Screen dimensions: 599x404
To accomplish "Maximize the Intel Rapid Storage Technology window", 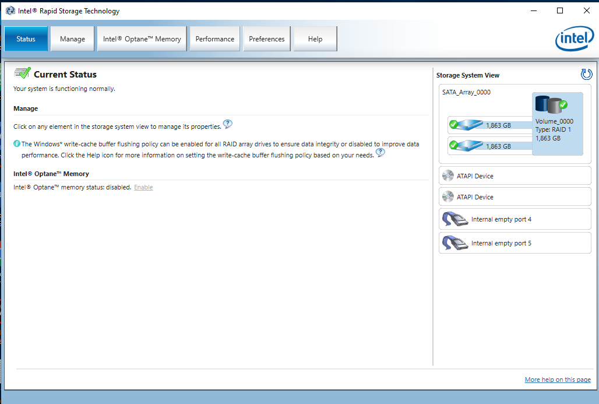I will [559, 10].
